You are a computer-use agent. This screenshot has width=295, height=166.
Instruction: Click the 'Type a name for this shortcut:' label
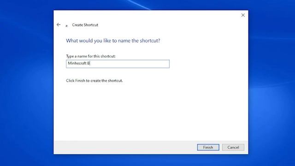(x=91, y=56)
